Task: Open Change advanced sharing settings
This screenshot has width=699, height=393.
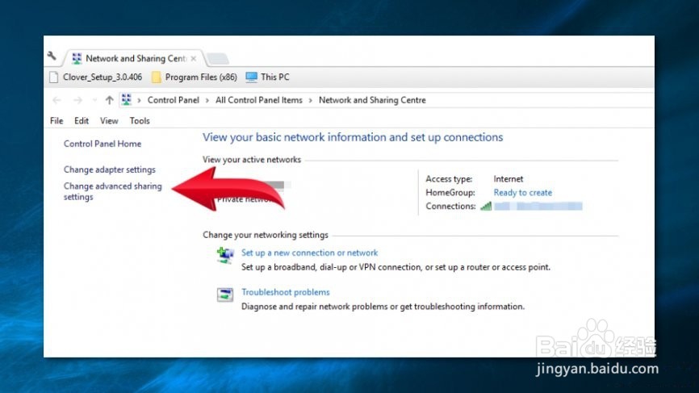Action: (x=113, y=191)
